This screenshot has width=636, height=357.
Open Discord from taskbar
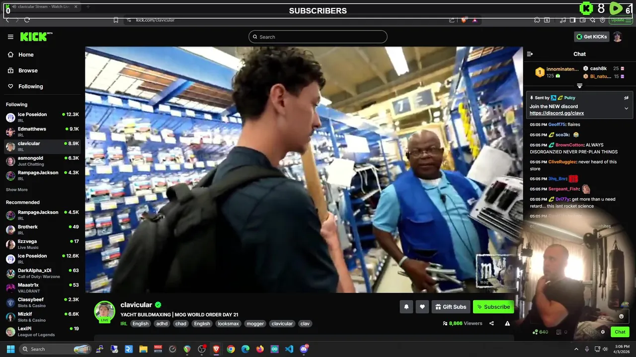pos(304,349)
